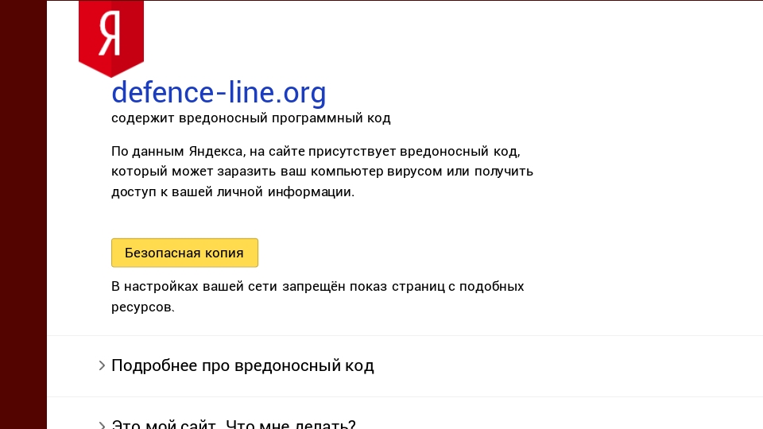Click chevron next to Подробнее про вредоносный код
763x429 pixels.
click(102, 365)
